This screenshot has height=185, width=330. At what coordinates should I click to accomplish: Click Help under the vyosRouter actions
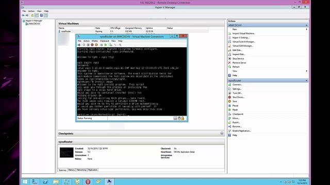[x=235, y=135]
